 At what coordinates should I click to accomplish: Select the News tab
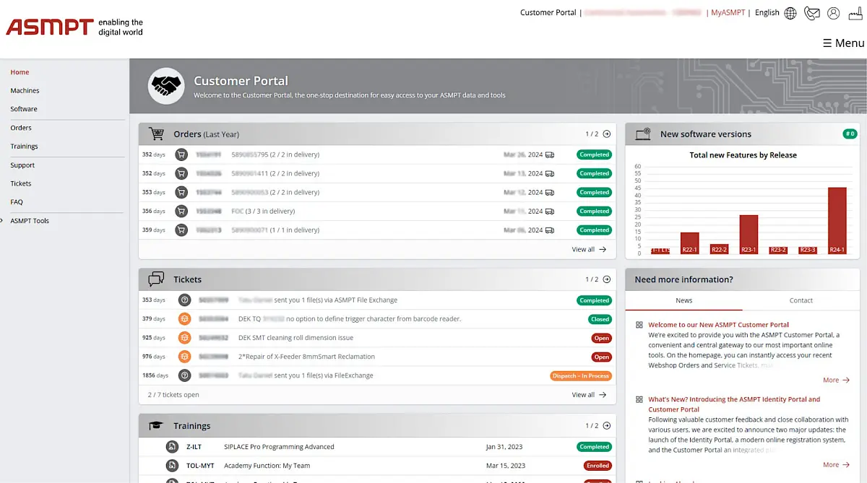point(683,300)
